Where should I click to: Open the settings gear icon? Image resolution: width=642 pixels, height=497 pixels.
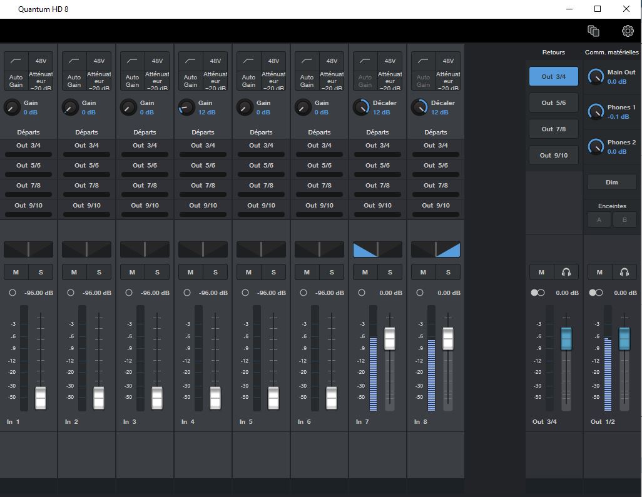[627, 30]
